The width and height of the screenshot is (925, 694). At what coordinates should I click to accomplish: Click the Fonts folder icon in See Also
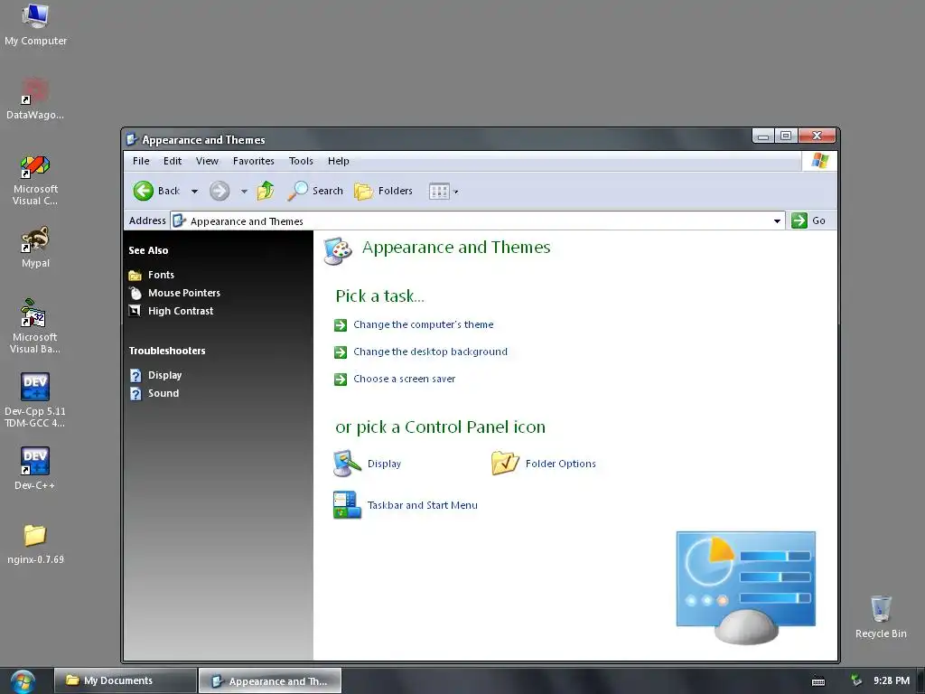point(135,275)
